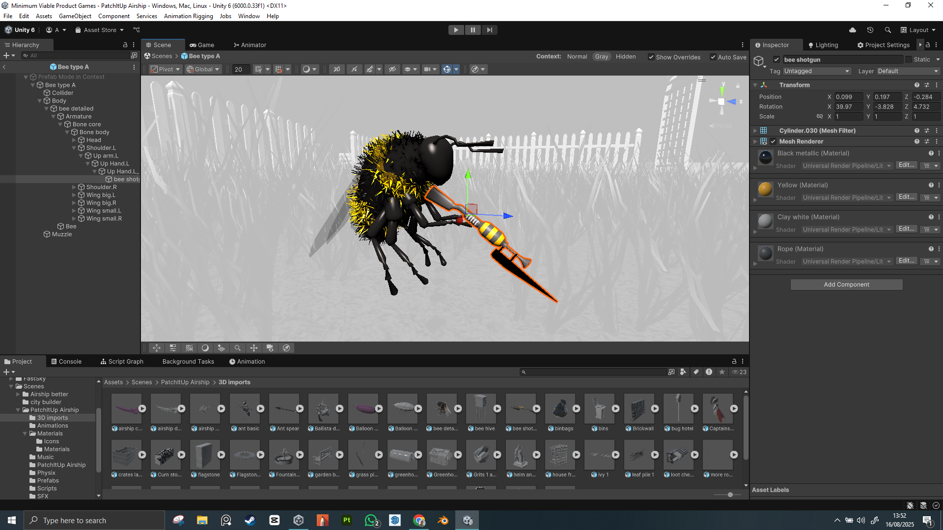The width and height of the screenshot is (943, 530).
Task: Toggle the Show Overrides checkbox
Action: click(651, 57)
